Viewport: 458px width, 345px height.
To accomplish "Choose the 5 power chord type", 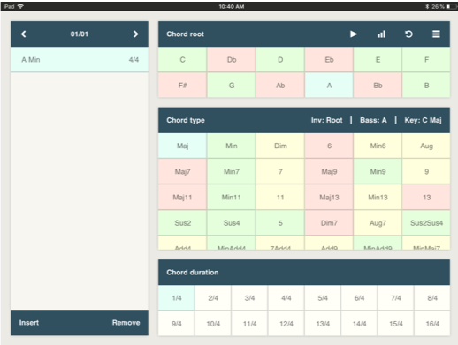I will tap(280, 223).
